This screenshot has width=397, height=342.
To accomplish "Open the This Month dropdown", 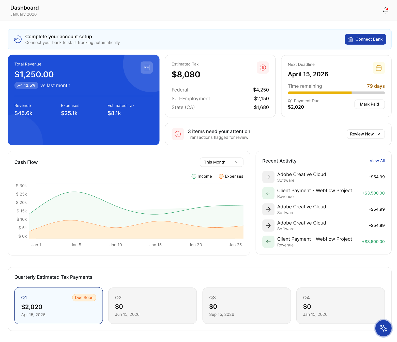I will click(x=221, y=162).
